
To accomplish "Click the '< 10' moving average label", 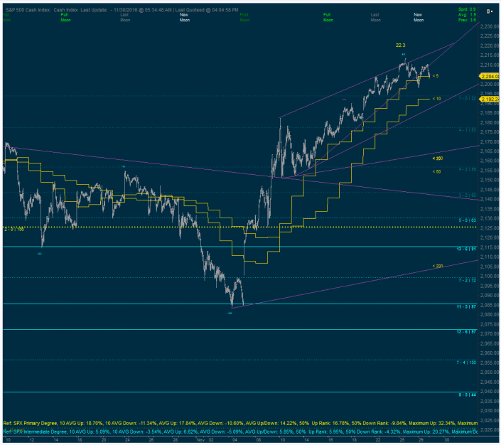I will click(436, 99).
